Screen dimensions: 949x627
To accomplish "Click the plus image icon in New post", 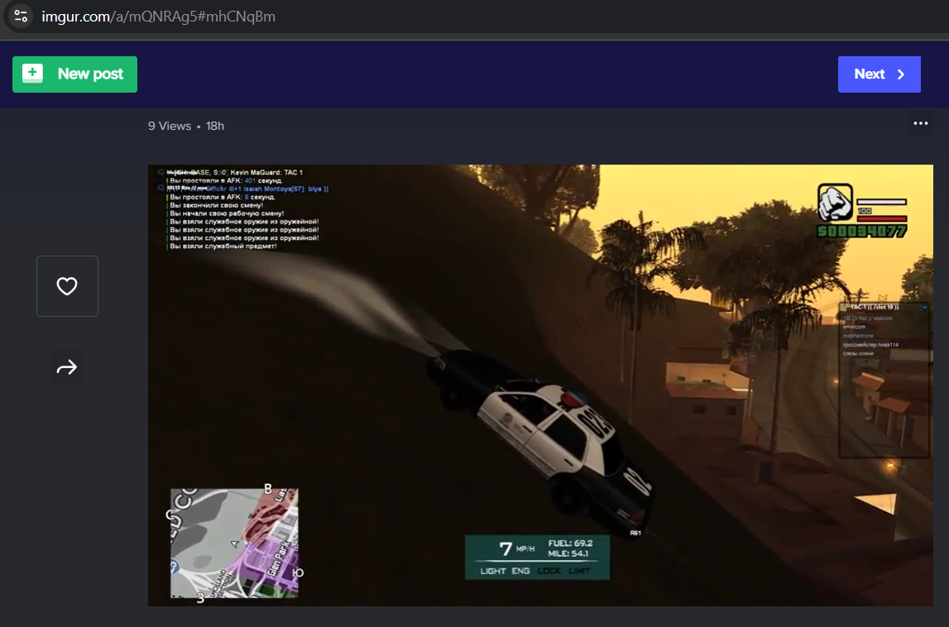I will (x=32, y=74).
